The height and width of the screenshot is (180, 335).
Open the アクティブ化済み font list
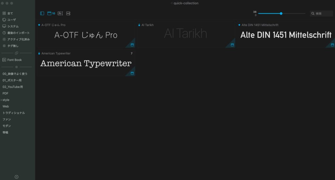tap(18, 39)
